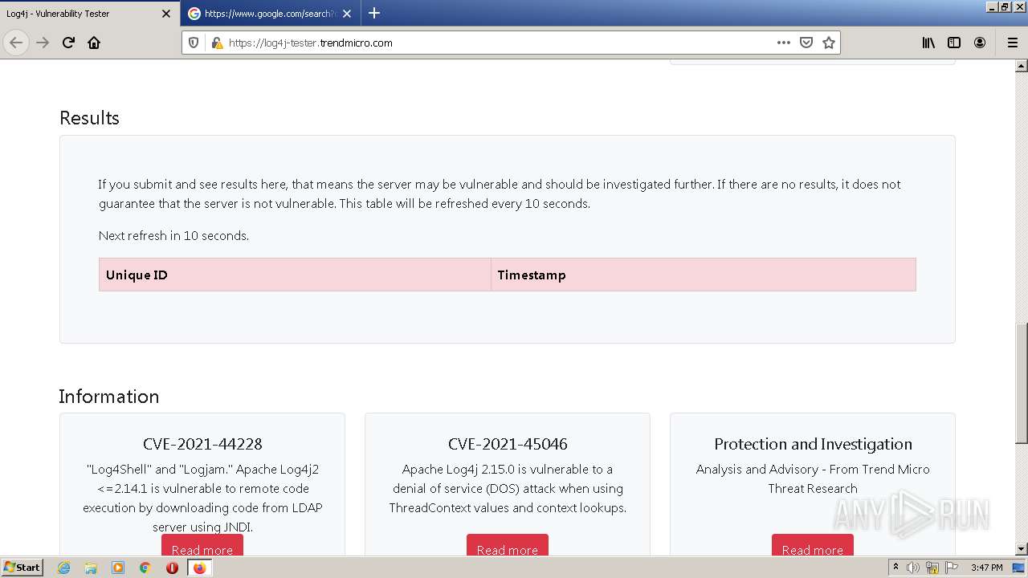
Task: Go back to the previous page
Action: point(16,43)
